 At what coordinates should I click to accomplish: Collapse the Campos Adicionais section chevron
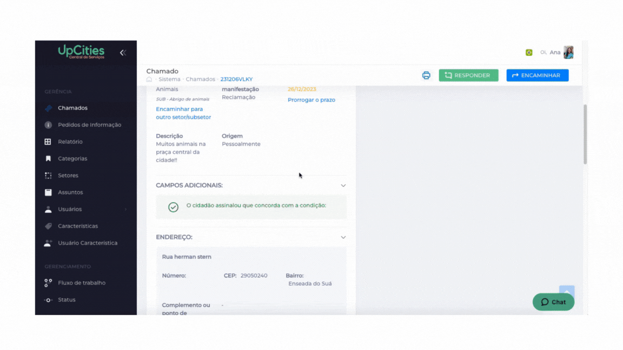tap(343, 186)
